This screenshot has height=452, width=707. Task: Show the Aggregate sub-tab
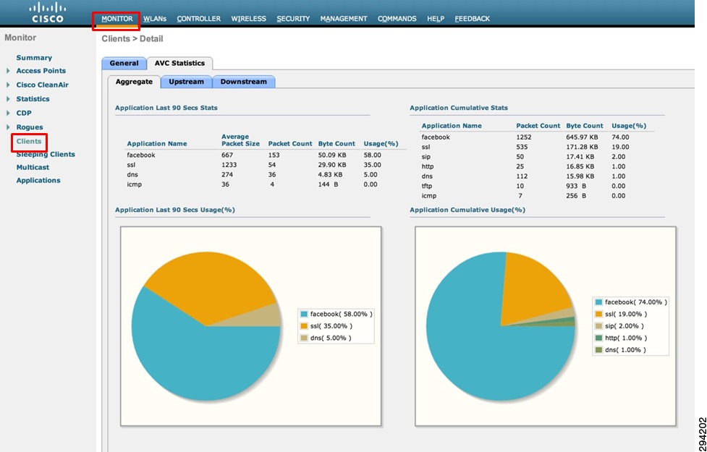point(134,82)
